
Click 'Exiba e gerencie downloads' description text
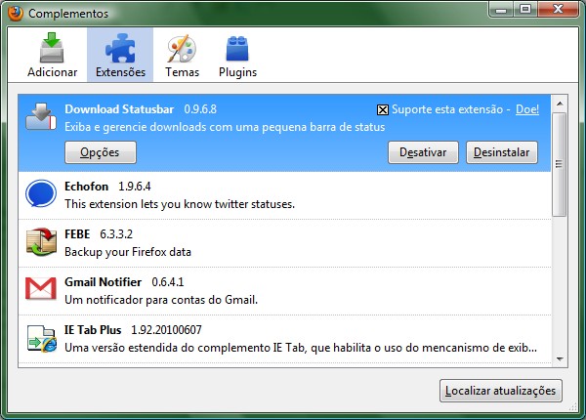pos(225,127)
